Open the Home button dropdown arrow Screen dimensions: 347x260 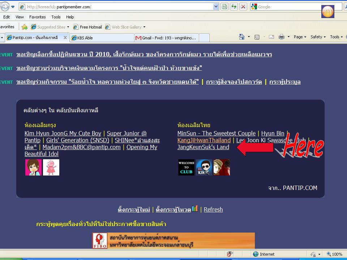coord(249,37)
